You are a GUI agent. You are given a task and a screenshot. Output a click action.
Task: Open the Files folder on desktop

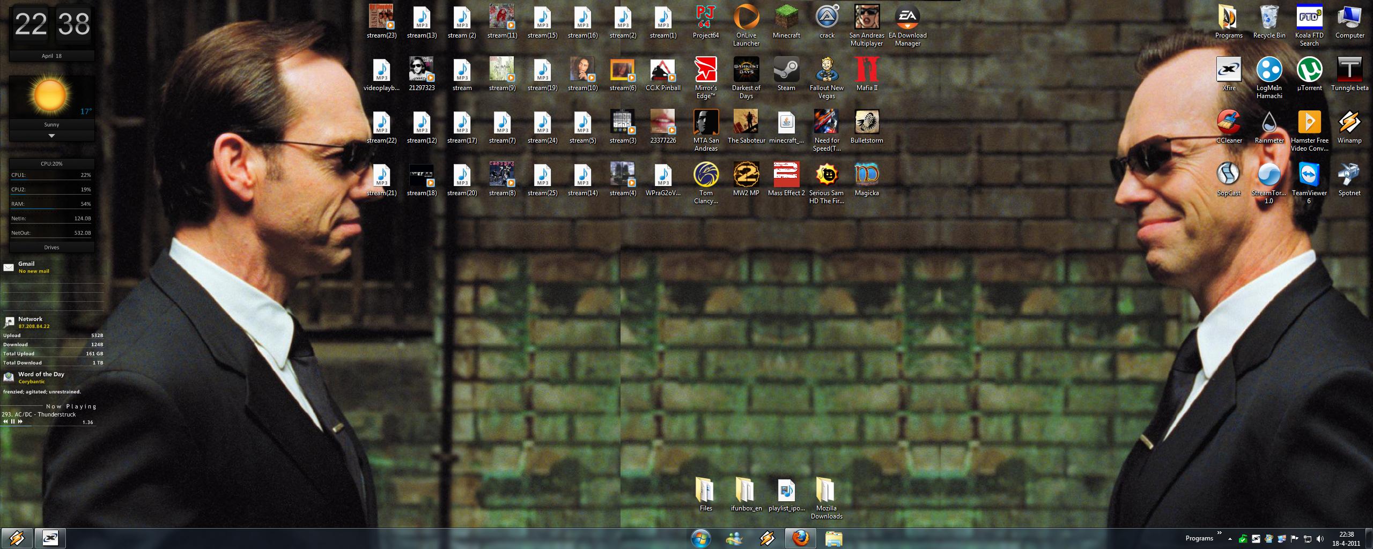(706, 494)
